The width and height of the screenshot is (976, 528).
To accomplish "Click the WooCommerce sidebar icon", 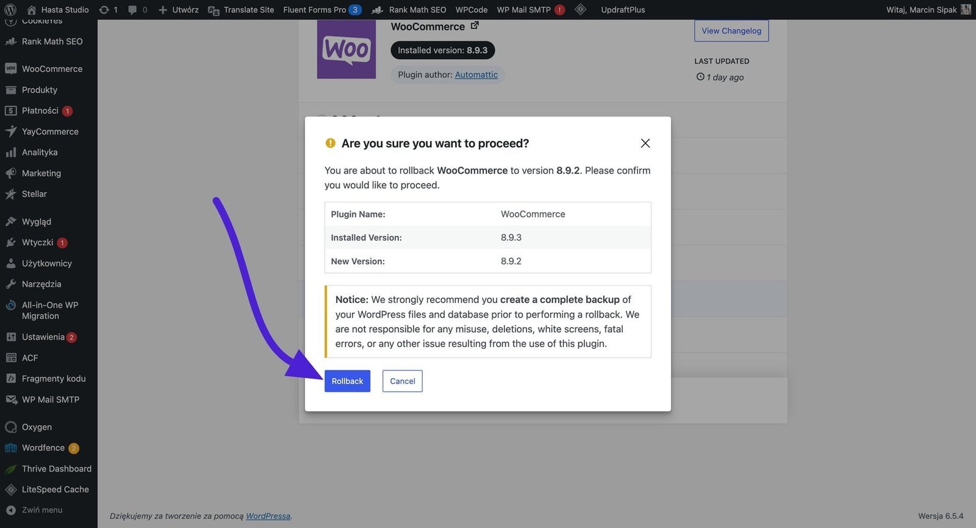I will 10,69.
